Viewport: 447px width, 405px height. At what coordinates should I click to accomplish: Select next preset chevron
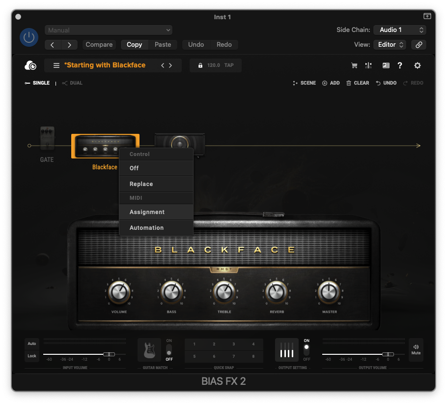(x=170, y=65)
